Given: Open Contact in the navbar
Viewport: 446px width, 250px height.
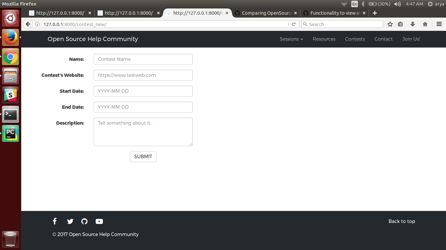Looking at the screenshot, I should 384,39.
